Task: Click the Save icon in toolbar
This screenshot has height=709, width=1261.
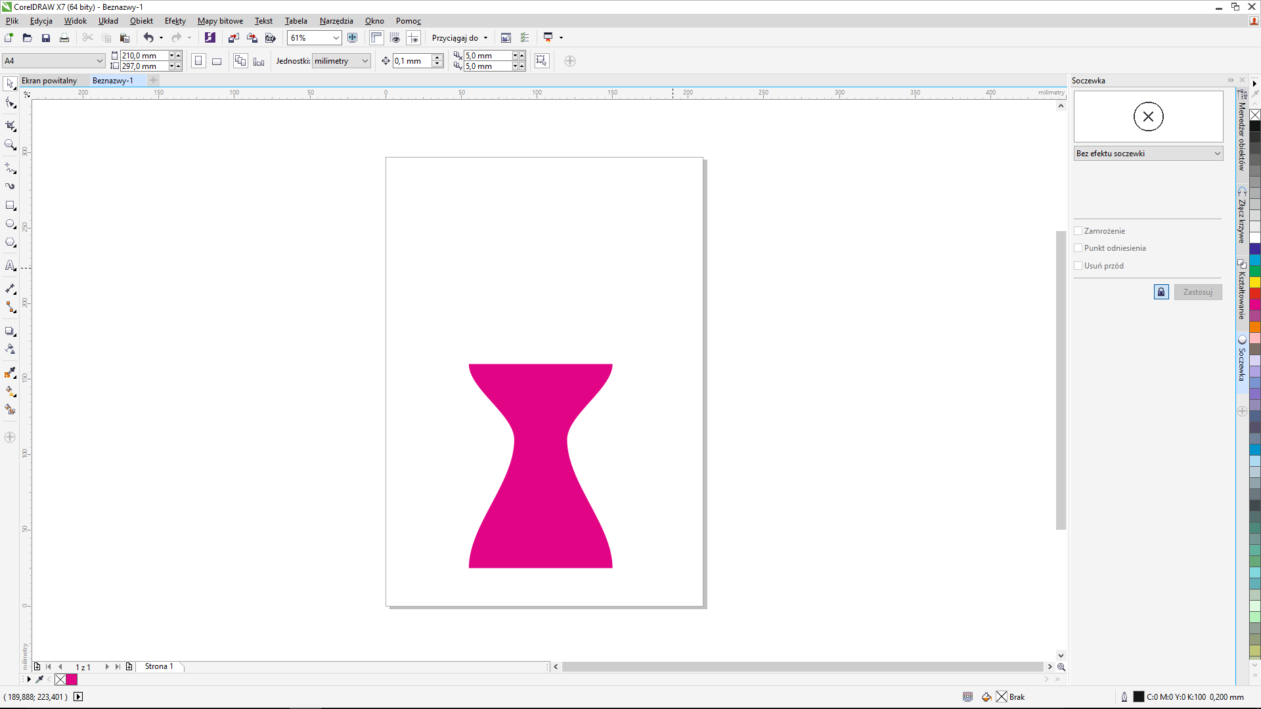Action: pos(46,38)
